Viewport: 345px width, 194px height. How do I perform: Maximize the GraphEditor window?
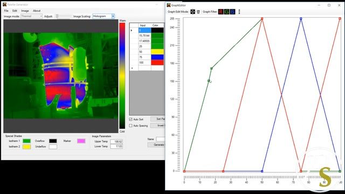pyautogui.click(x=329, y=5)
